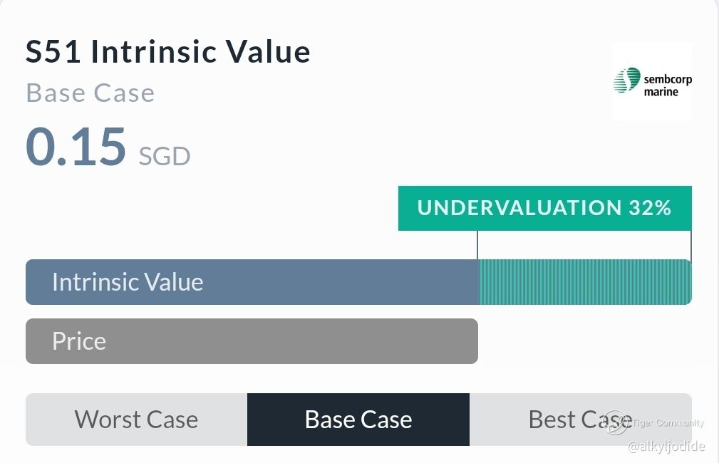Click the gray Base Case subtitle text
The image size is (719, 463).
point(90,93)
